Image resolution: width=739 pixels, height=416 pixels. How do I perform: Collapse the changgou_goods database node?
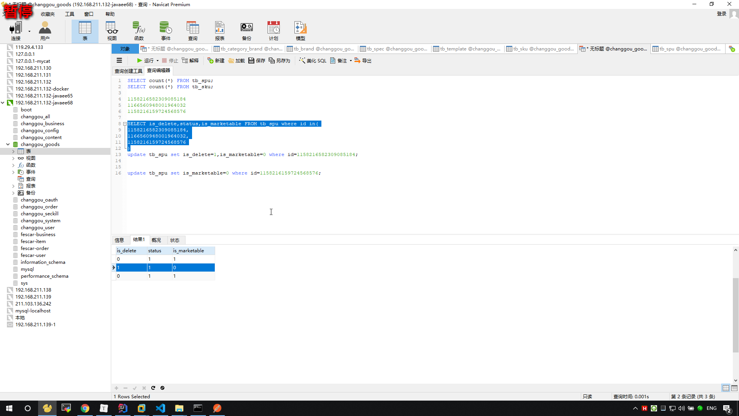click(8, 144)
